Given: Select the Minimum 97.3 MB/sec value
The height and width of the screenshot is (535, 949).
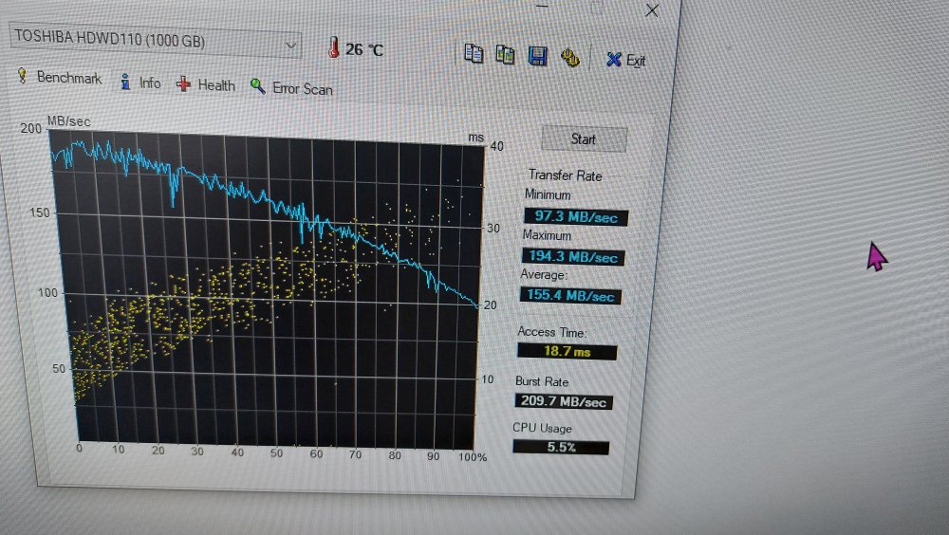Looking at the screenshot, I should pyautogui.click(x=576, y=216).
